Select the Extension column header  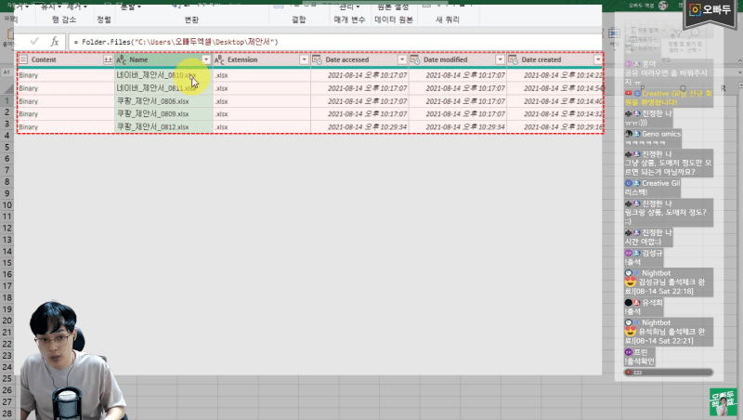tap(251, 59)
